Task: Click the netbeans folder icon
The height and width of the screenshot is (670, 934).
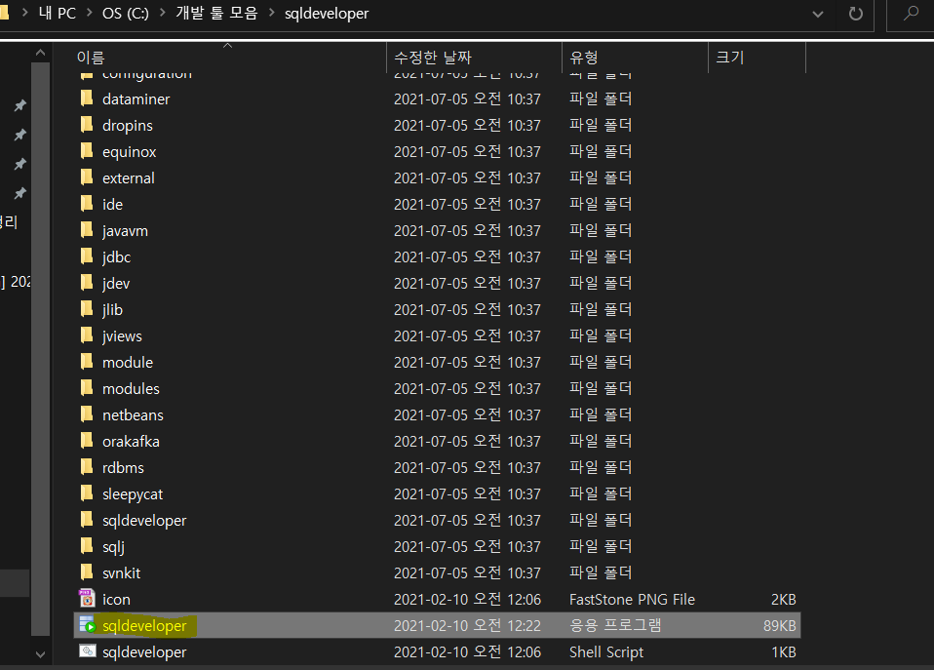Action: (87, 414)
